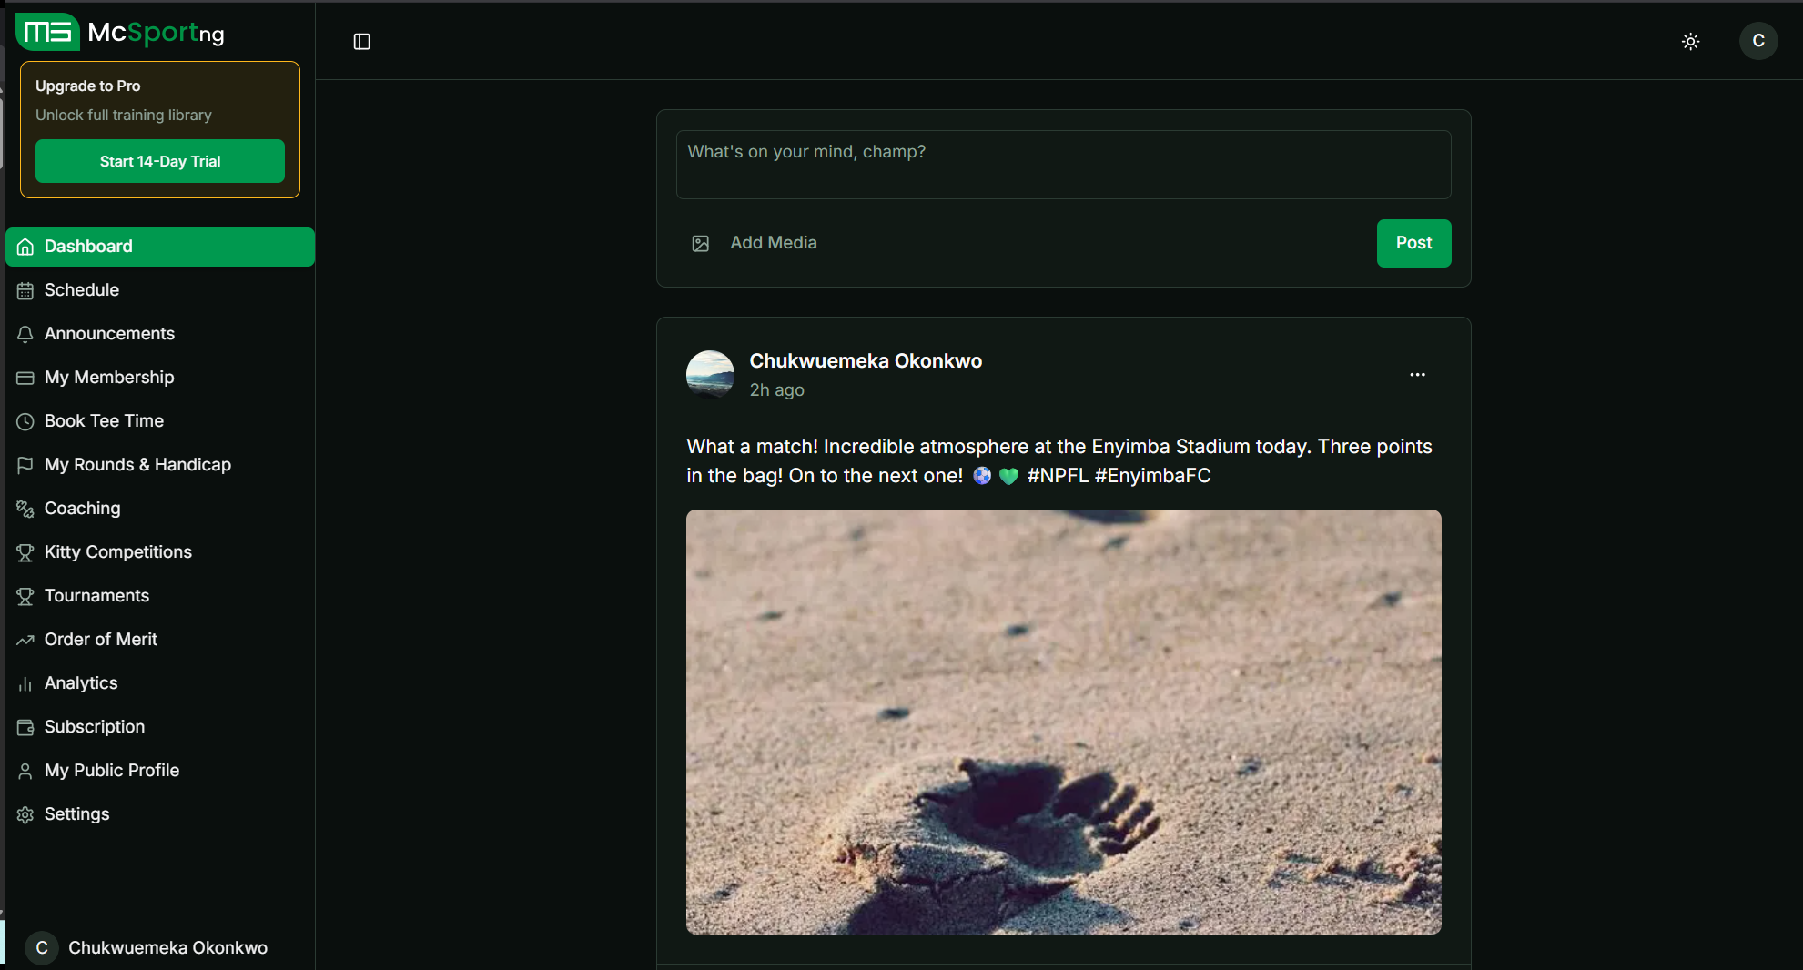Click the Kitty Competitions trophy icon
The height and width of the screenshot is (970, 1803).
pyautogui.click(x=25, y=552)
